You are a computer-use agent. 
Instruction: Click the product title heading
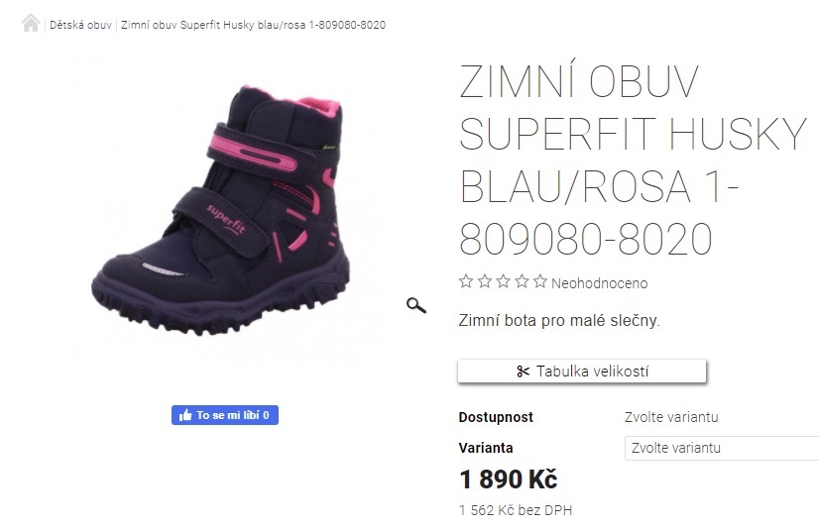634,159
